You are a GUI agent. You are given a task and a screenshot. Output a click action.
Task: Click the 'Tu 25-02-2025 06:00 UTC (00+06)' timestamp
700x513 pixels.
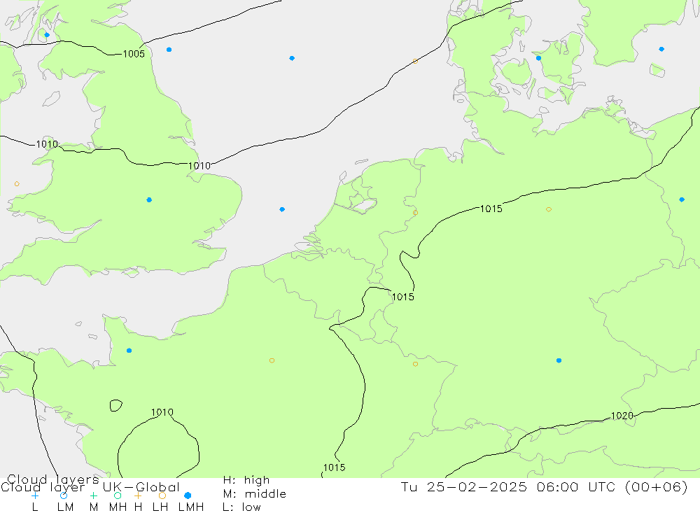544,486
